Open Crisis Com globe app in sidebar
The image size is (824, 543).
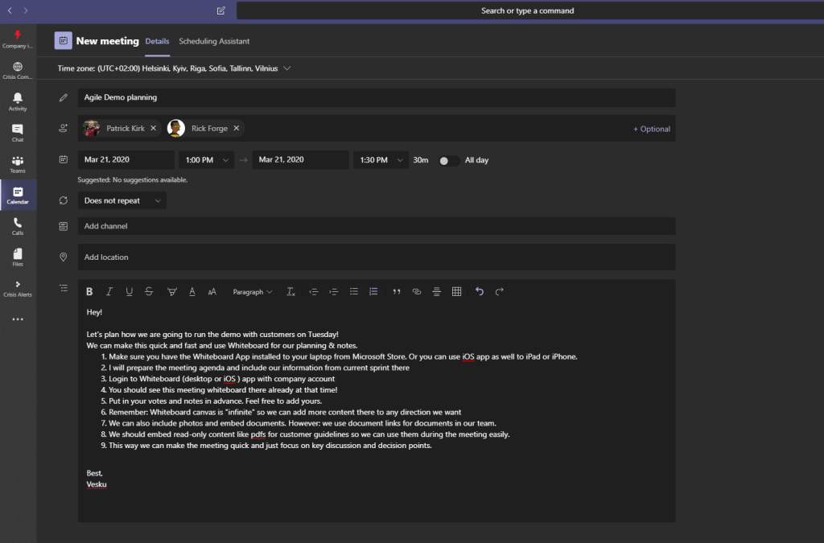click(x=18, y=70)
